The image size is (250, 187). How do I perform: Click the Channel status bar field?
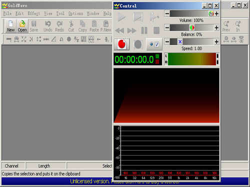click(x=13, y=166)
